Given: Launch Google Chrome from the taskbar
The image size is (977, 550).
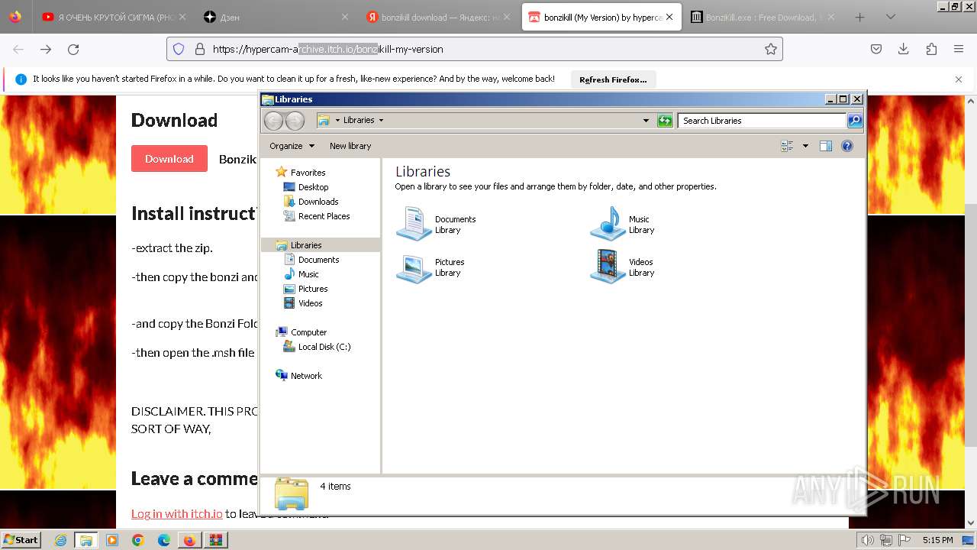Looking at the screenshot, I should pos(138,540).
